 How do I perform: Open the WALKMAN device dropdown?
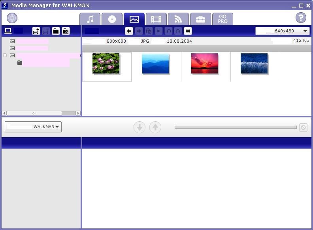33,127
